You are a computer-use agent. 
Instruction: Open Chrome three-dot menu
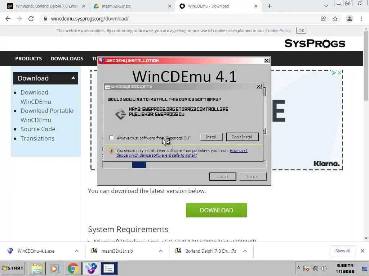[361, 19]
